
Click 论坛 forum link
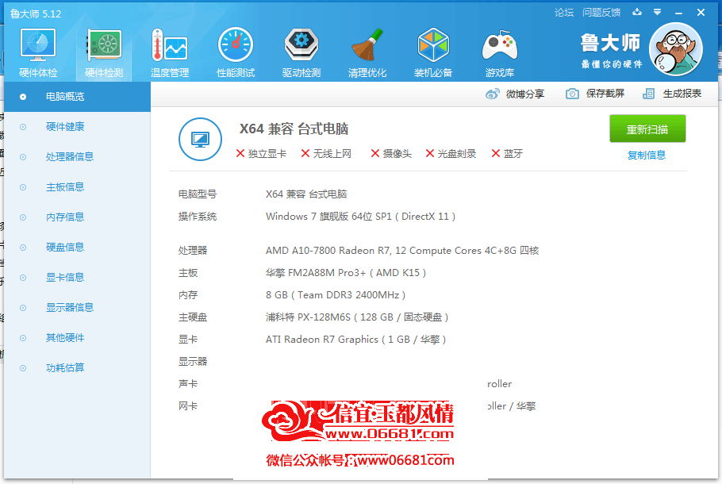[x=564, y=13]
